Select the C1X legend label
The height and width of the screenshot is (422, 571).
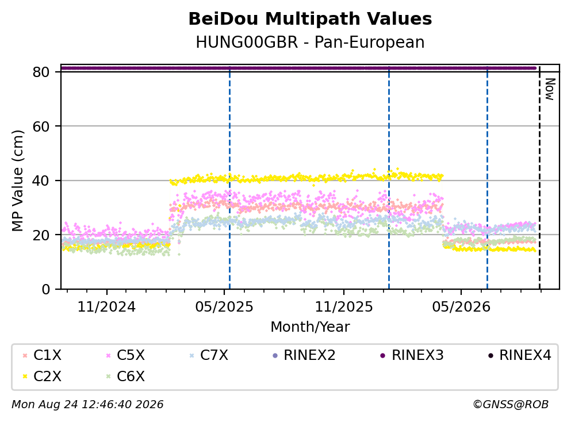47,355
